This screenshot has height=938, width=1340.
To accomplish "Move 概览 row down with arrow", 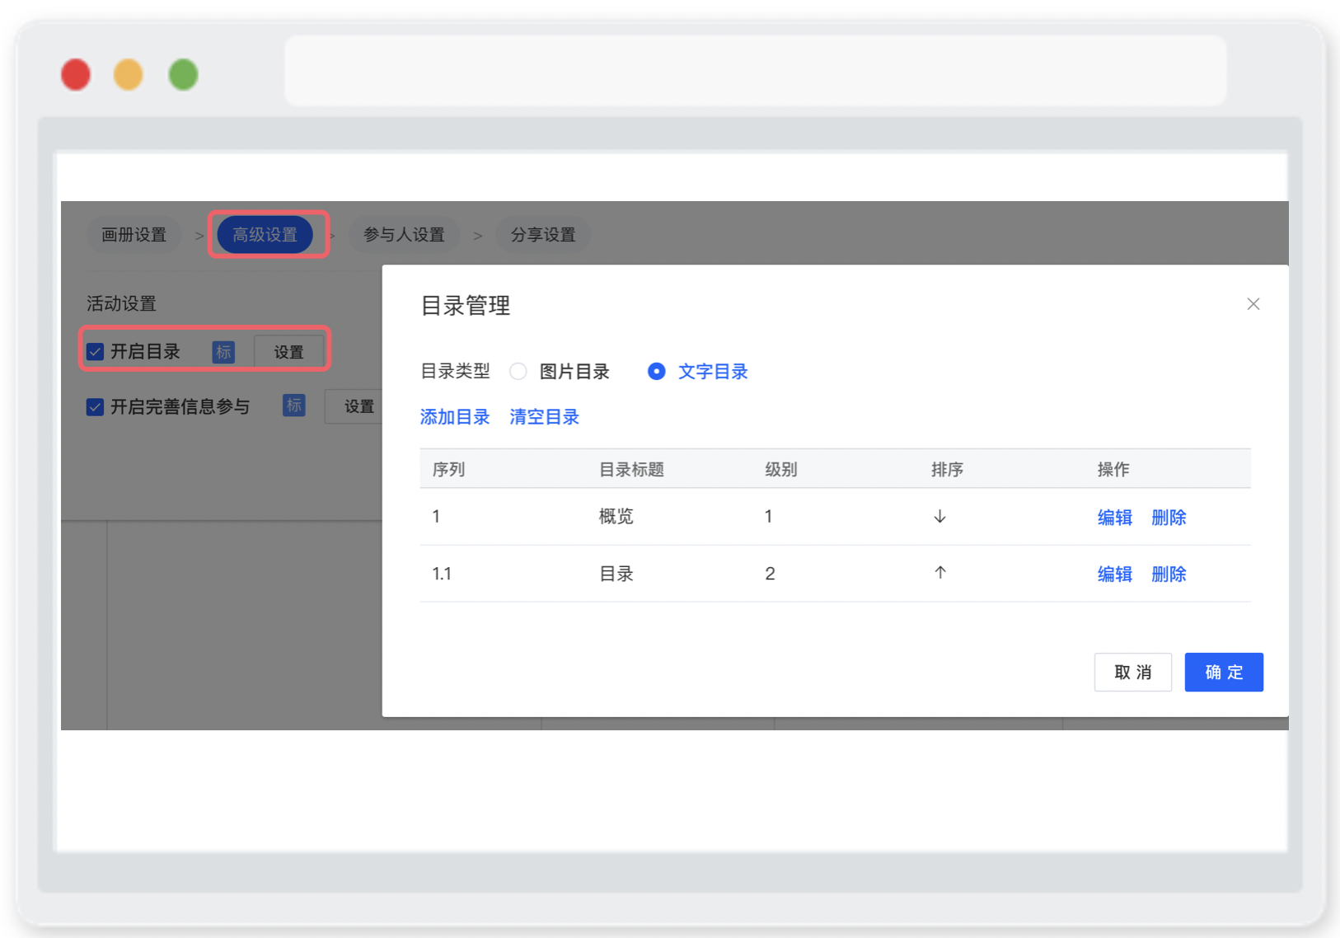I will point(939,517).
